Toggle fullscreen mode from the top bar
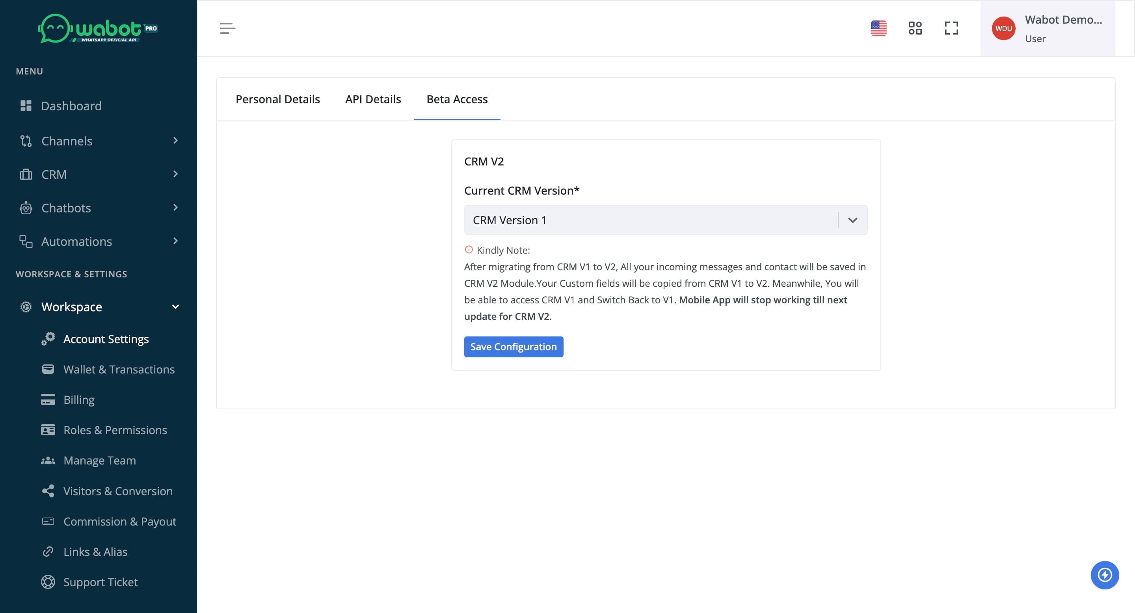The width and height of the screenshot is (1135, 613). 951,28
